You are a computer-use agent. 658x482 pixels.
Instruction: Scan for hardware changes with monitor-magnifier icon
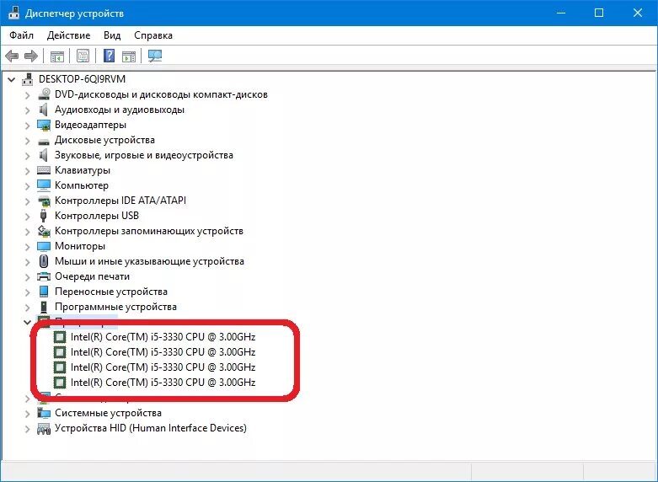pyautogui.click(x=155, y=56)
